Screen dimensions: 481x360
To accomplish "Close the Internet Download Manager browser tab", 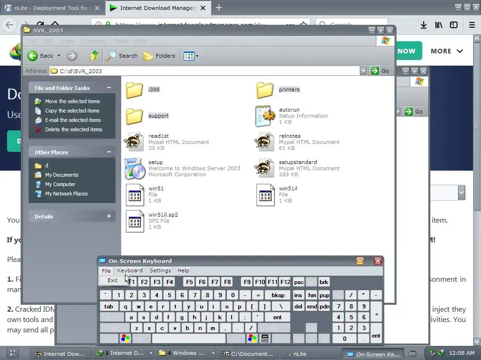I will click(x=203, y=8).
